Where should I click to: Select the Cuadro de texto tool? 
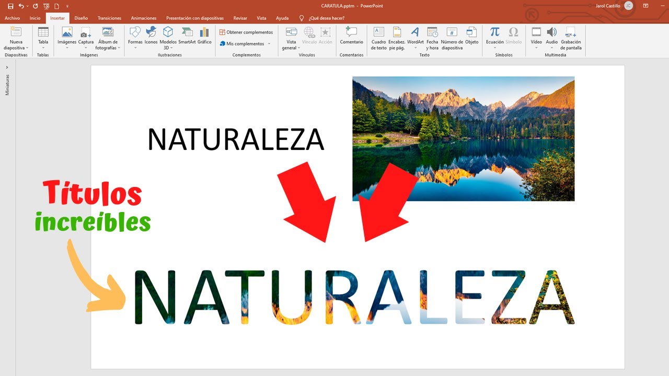coord(378,39)
